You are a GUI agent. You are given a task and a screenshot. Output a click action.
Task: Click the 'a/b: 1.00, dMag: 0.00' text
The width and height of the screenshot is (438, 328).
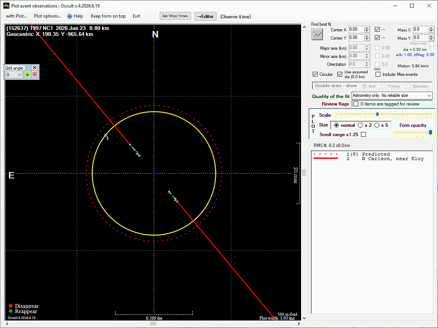coord(415,55)
